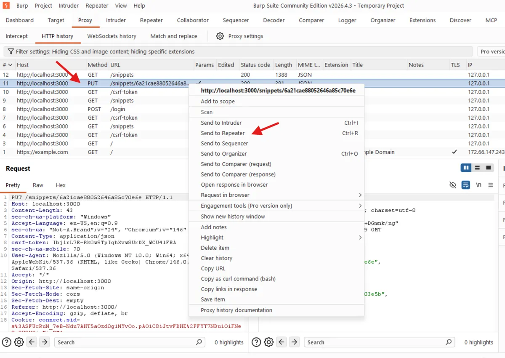Click the Proxy settings button
505x358 pixels.
[x=240, y=36]
